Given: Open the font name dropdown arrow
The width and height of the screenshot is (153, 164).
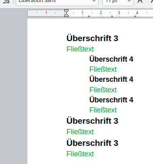Looking at the screenshot, I should click(x=94, y=1).
